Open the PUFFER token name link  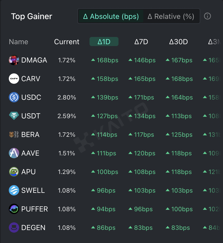point(35,209)
